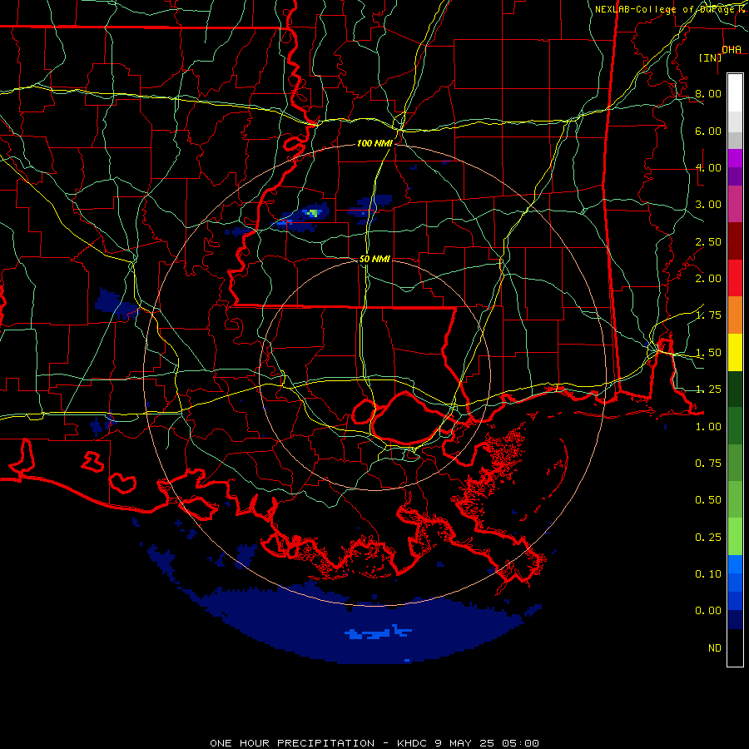
Task: Select the orange legend color swatch
Action: (x=735, y=315)
